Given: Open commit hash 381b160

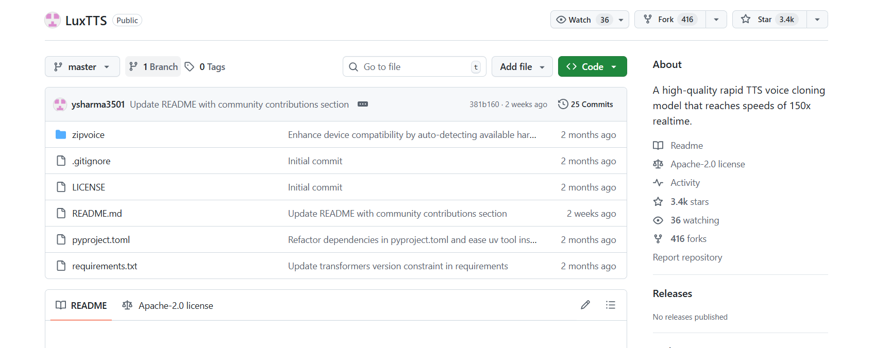Looking at the screenshot, I should (x=484, y=105).
